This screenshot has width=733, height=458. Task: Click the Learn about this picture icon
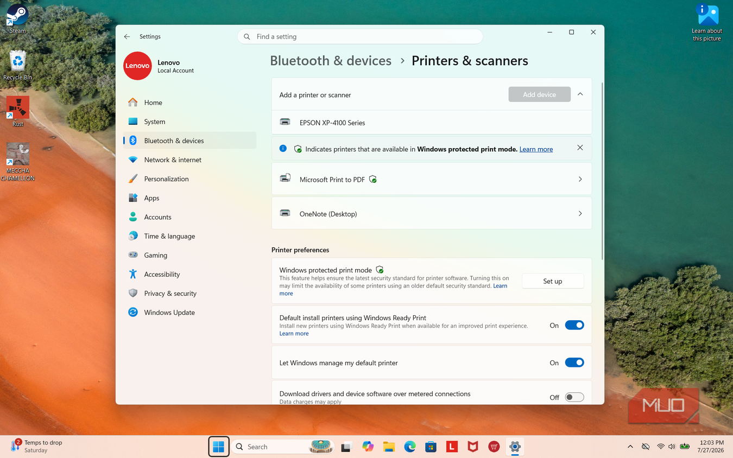tap(707, 22)
